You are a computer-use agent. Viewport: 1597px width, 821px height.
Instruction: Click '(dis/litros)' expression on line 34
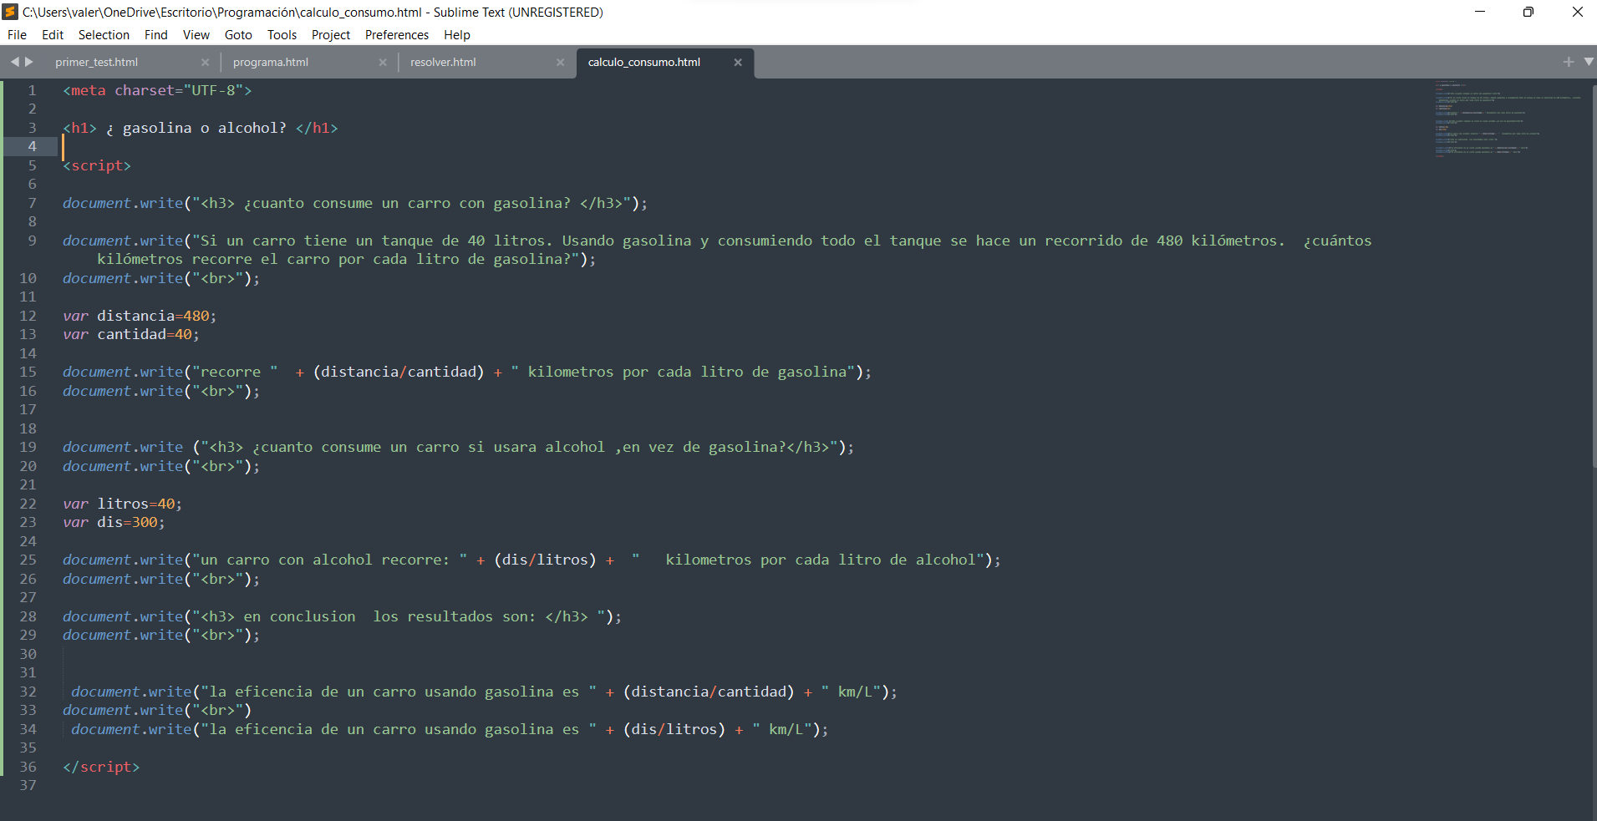pos(674,729)
